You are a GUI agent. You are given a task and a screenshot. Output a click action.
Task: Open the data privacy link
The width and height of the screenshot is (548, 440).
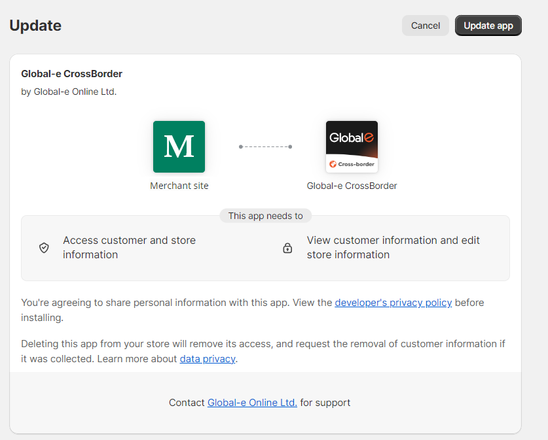[207, 358]
